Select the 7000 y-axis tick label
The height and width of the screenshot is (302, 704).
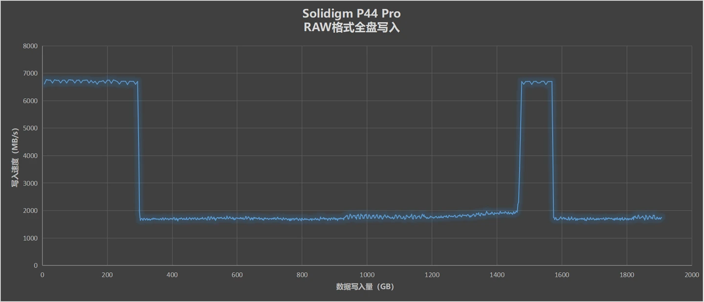(x=29, y=73)
